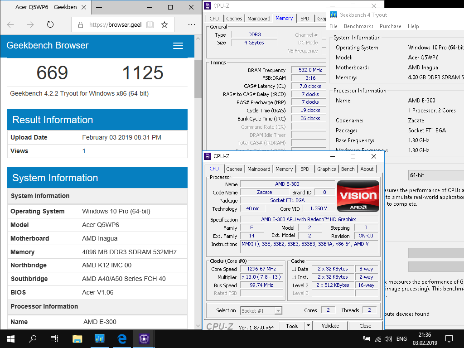This screenshot has width=464, height=348.
Task: Click the Validate button in CPU-Z
Action: coord(330,326)
